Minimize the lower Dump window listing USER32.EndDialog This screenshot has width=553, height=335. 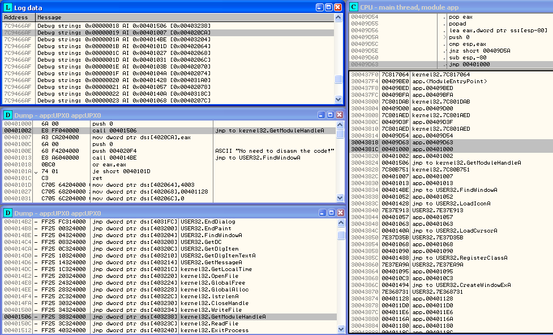tap(321, 213)
